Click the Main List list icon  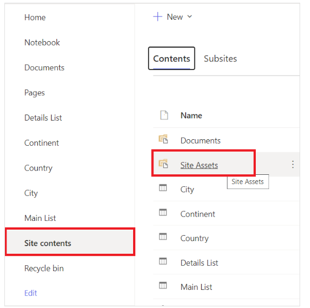coord(163,286)
